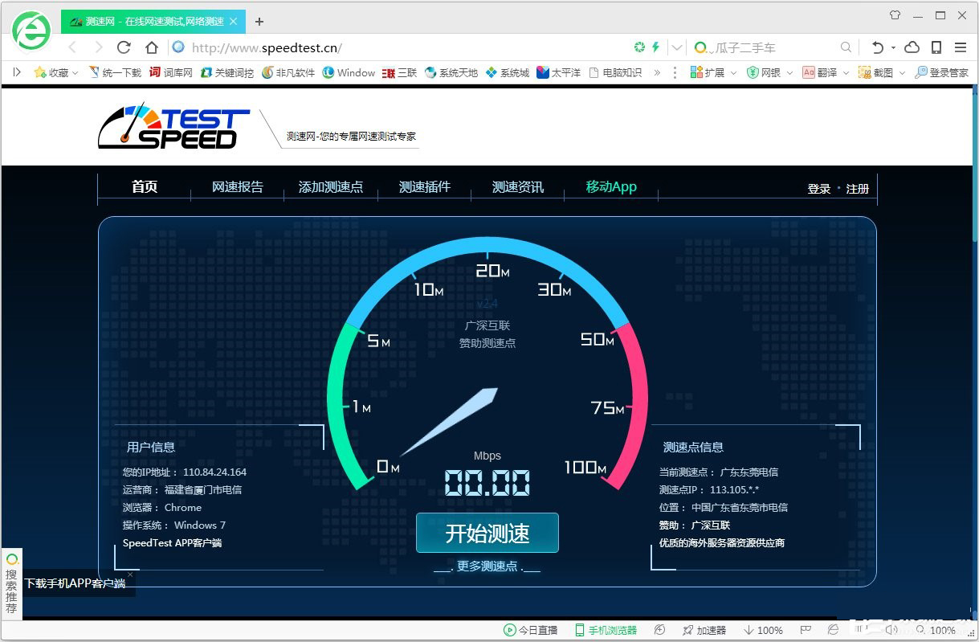Open 系统城 bookmark
Screen dimensions: 979x642
pyautogui.click(x=508, y=72)
